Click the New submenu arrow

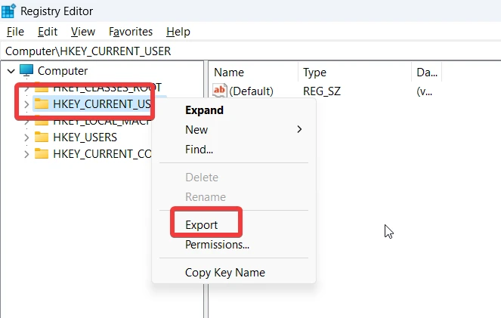tap(299, 129)
